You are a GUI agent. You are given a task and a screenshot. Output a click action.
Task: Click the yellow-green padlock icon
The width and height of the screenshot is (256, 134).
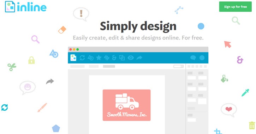tap(31, 60)
